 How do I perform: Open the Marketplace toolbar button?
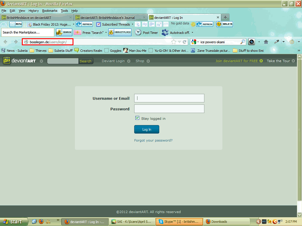(x=120, y=32)
